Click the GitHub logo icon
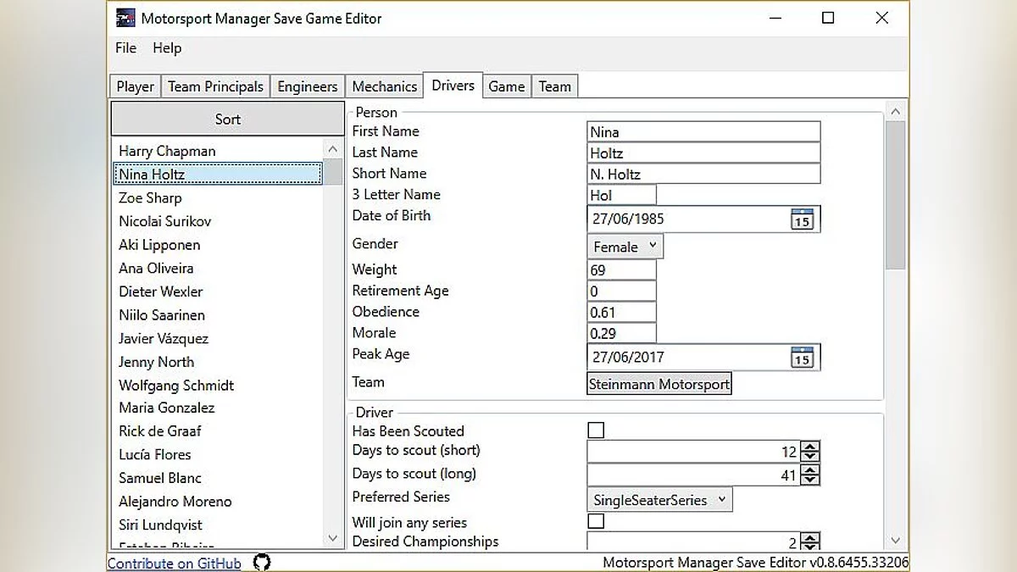1017x572 pixels. point(262,563)
